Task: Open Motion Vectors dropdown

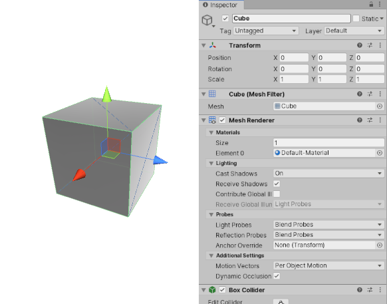Action: tap(328, 265)
